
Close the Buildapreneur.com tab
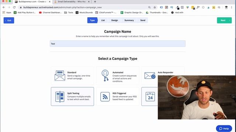(x=50, y=1)
